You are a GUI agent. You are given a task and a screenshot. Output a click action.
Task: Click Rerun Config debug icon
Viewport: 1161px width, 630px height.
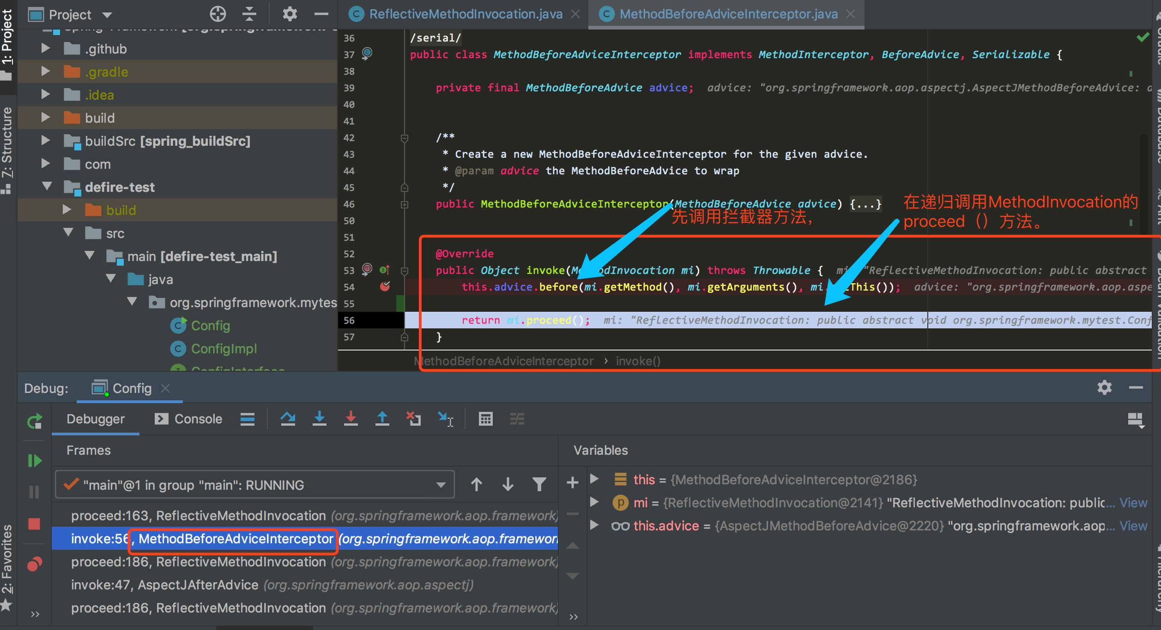click(x=35, y=421)
